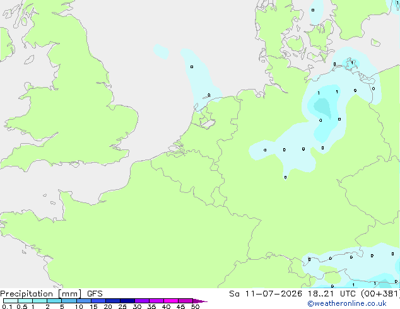
Task: Click the '18..21 UTC' time range text
Action: (x=332, y=294)
